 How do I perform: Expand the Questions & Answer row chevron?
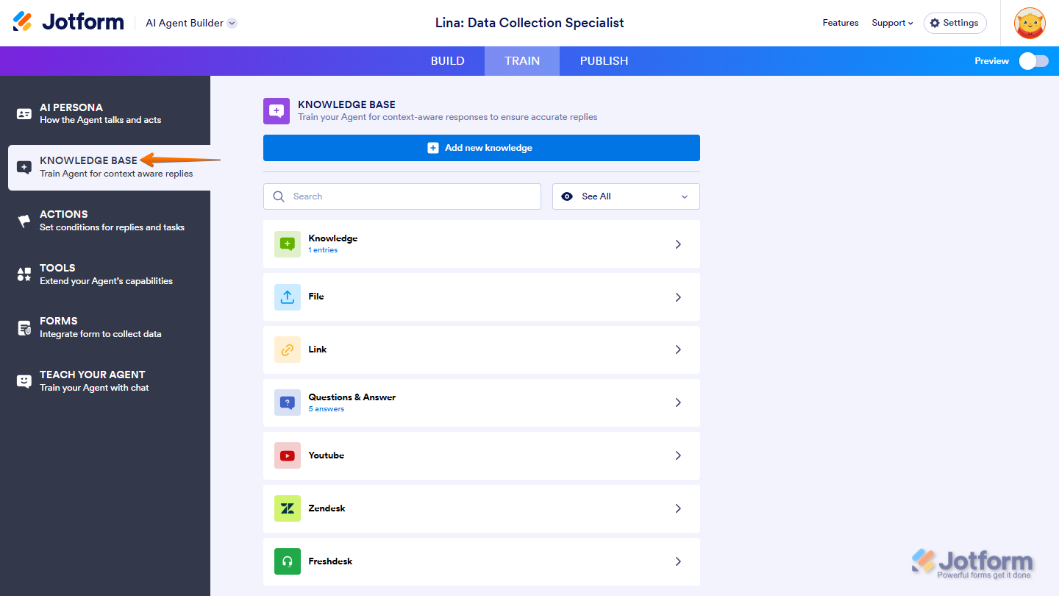coord(678,402)
